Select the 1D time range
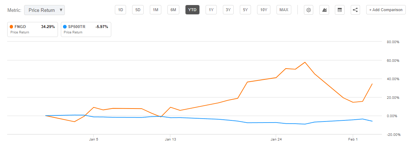Viewport: 413px width, 147px height. [x=120, y=10]
